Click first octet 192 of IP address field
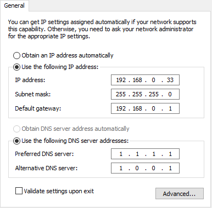Screen dimensions: 212x208 click(121, 80)
